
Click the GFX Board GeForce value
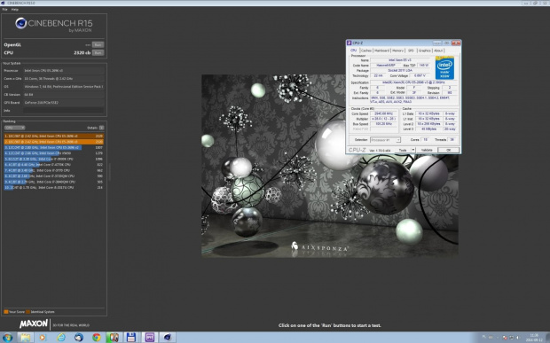tap(64, 103)
